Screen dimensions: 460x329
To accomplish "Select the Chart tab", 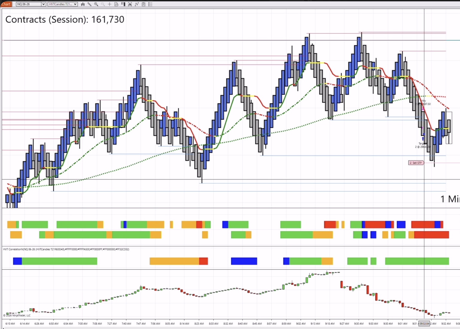I will pyautogui.click(x=6, y=4).
